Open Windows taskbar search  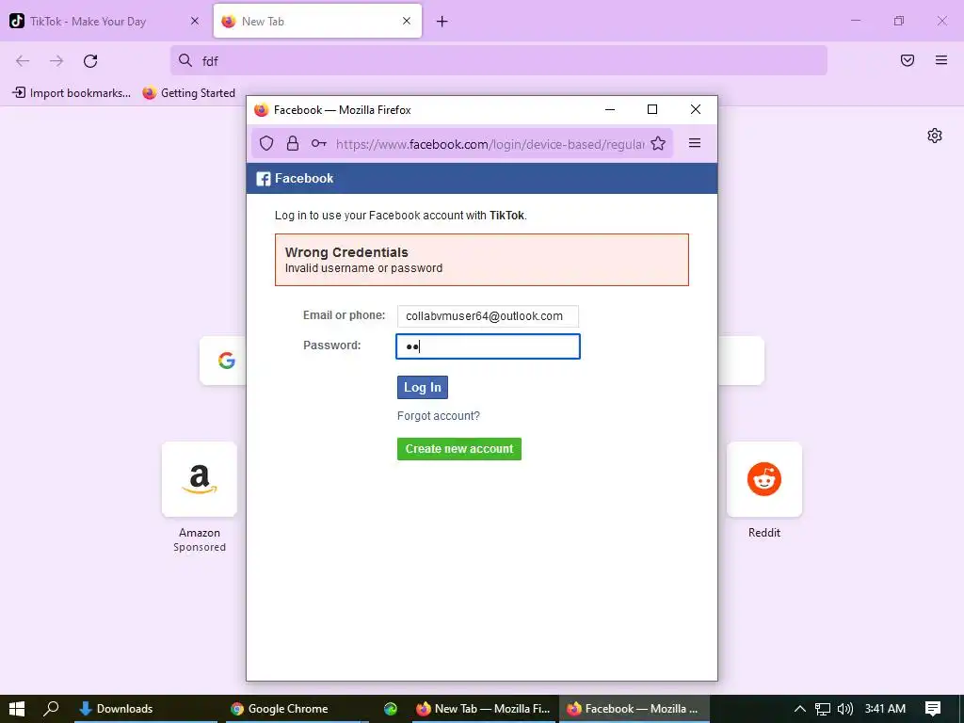click(x=52, y=709)
